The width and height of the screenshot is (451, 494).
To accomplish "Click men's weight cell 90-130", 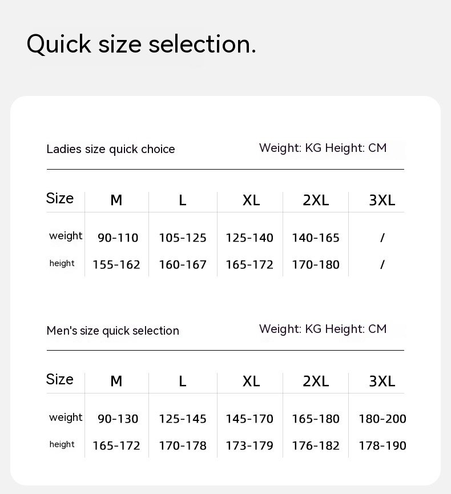I will (118, 419).
